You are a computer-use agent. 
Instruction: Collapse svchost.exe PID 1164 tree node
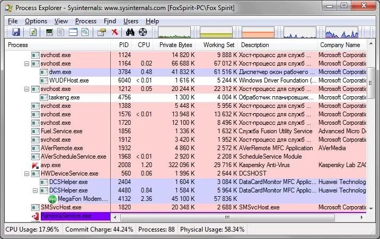pyautogui.click(x=26, y=63)
